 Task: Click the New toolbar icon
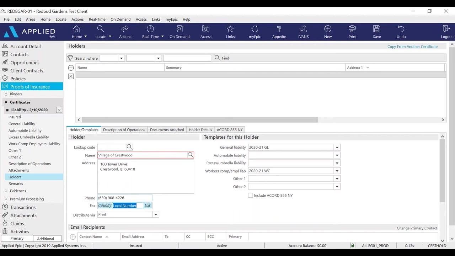point(328,32)
